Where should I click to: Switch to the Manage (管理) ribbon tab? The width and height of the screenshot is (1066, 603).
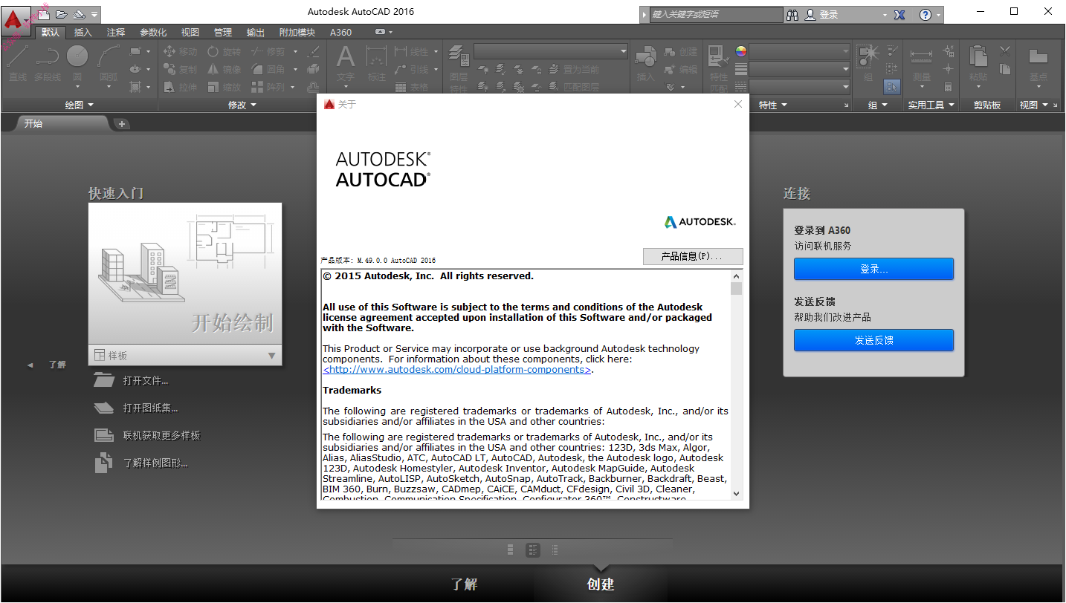point(223,33)
